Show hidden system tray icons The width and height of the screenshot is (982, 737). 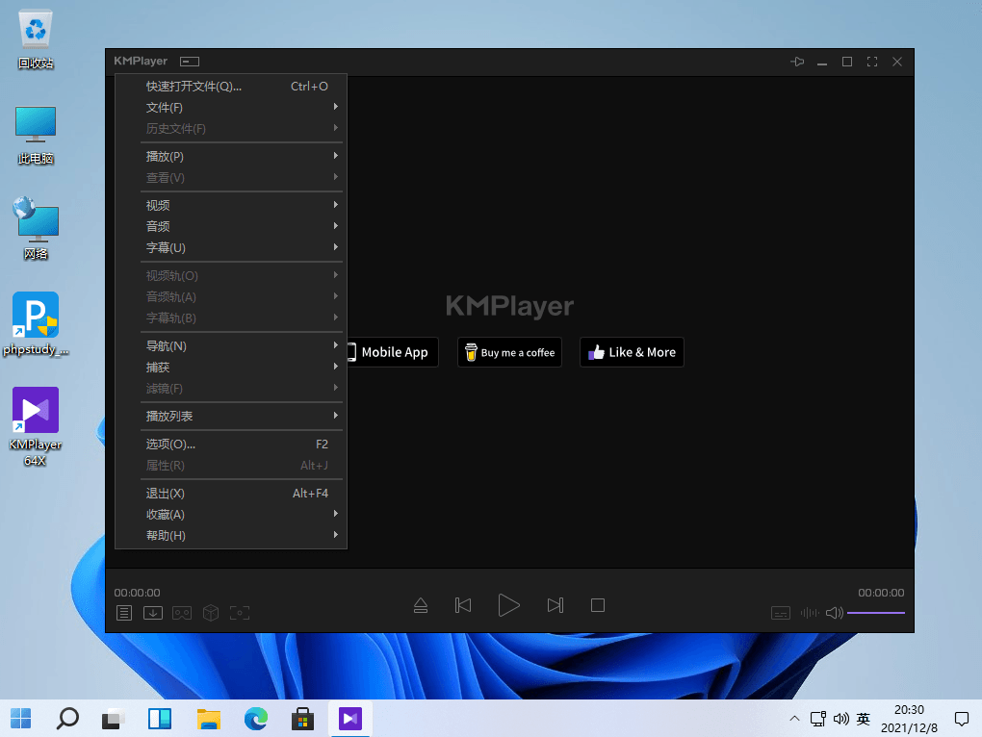794,718
